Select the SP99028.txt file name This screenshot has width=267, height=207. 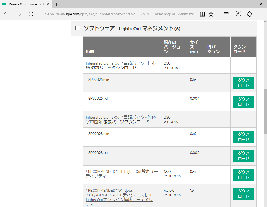98,153
